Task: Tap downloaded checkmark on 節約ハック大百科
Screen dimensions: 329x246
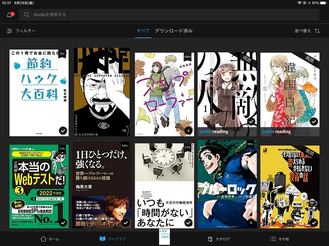Action: click(63, 131)
